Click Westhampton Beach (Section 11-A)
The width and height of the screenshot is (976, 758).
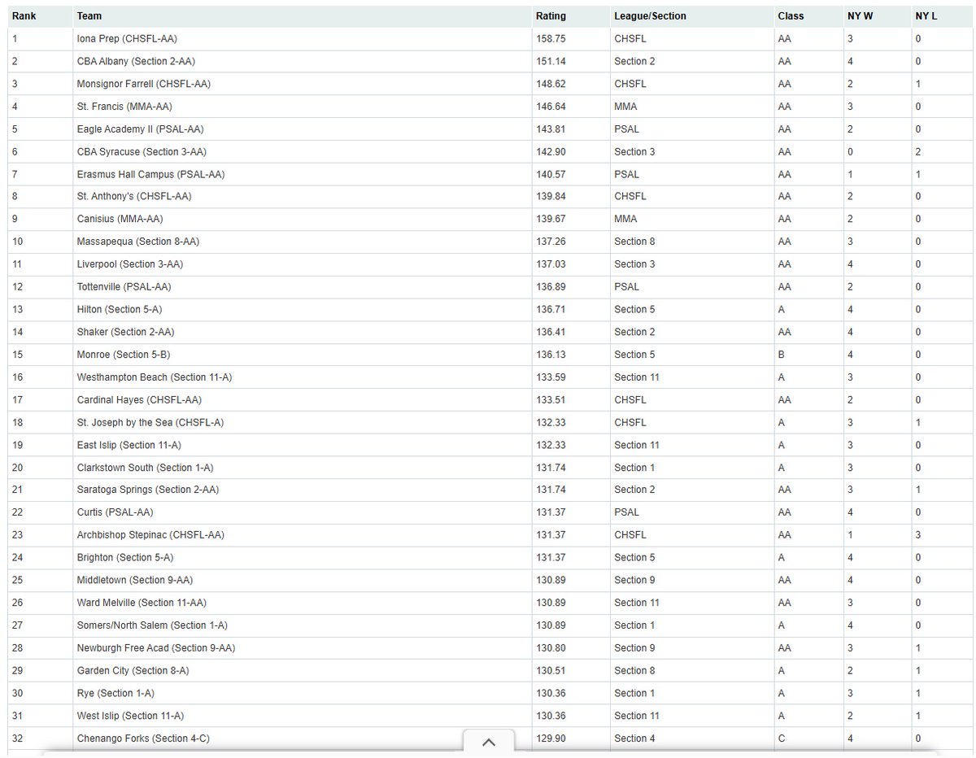coord(153,377)
